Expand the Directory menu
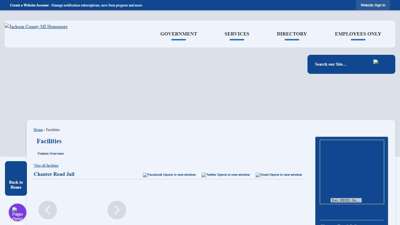The height and width of the screenshot is (225, 400). pos(292,34)
